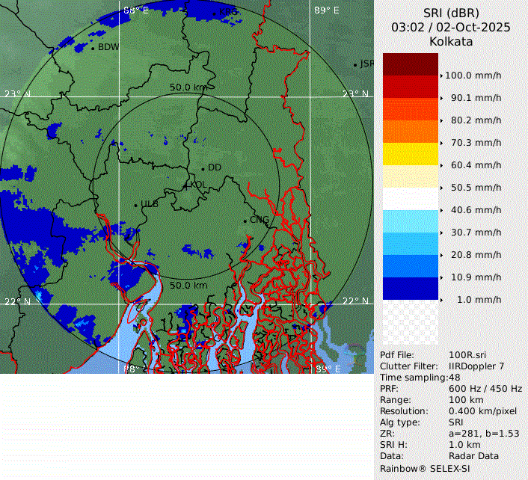Select the ULB station marker
The height and width of the screenshot is (480, 528).
135,204
